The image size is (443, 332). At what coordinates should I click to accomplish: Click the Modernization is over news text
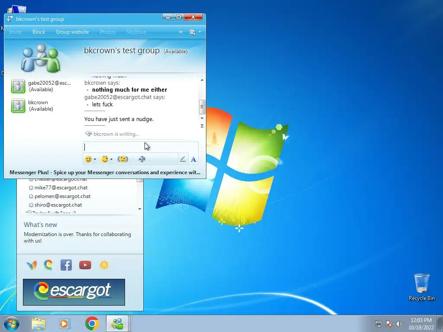pyautogui.click(x=77, y=237)
